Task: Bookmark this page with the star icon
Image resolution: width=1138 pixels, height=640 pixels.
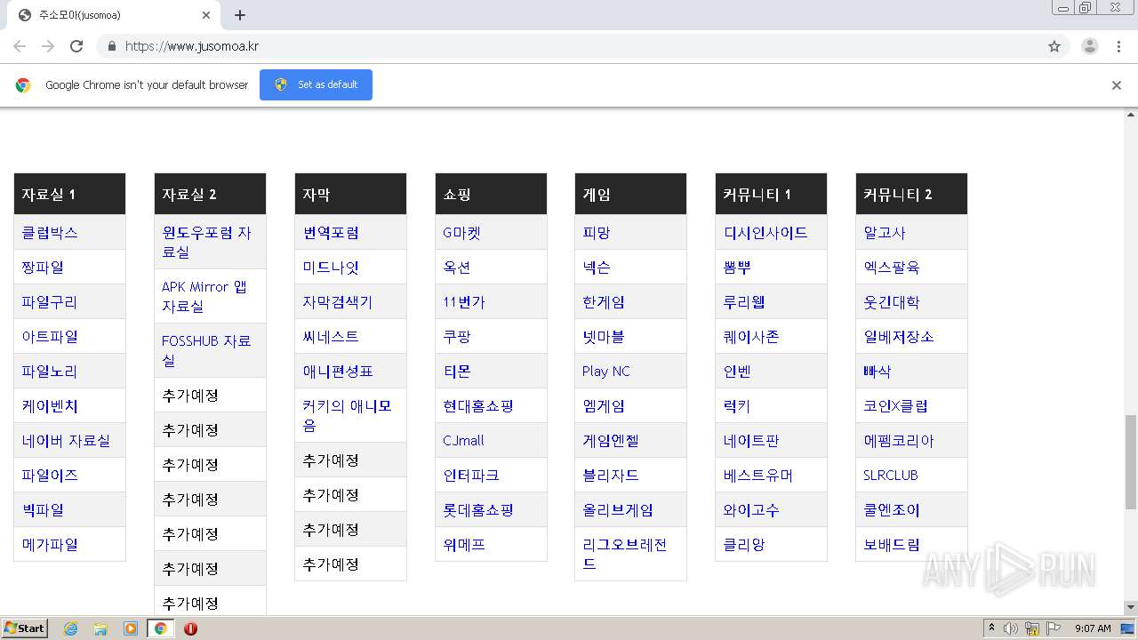Action: [1054, 46]
